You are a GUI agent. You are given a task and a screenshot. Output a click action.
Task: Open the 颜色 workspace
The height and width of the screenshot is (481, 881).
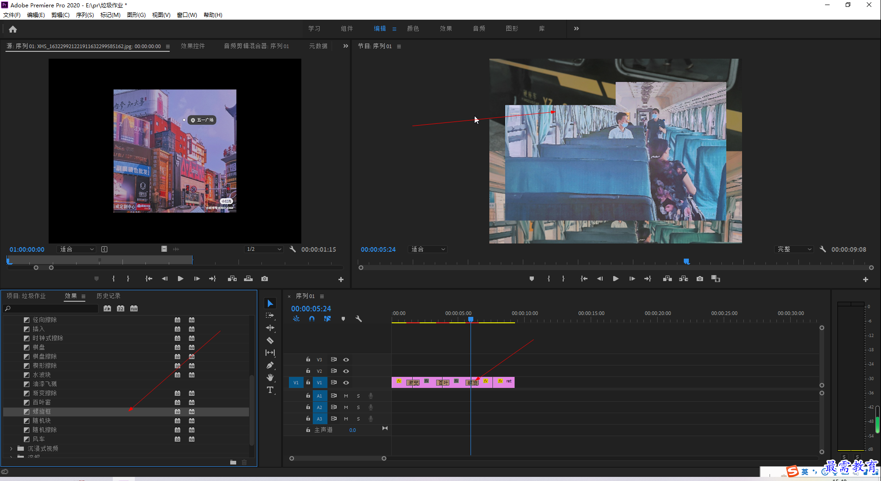point(413,28)
